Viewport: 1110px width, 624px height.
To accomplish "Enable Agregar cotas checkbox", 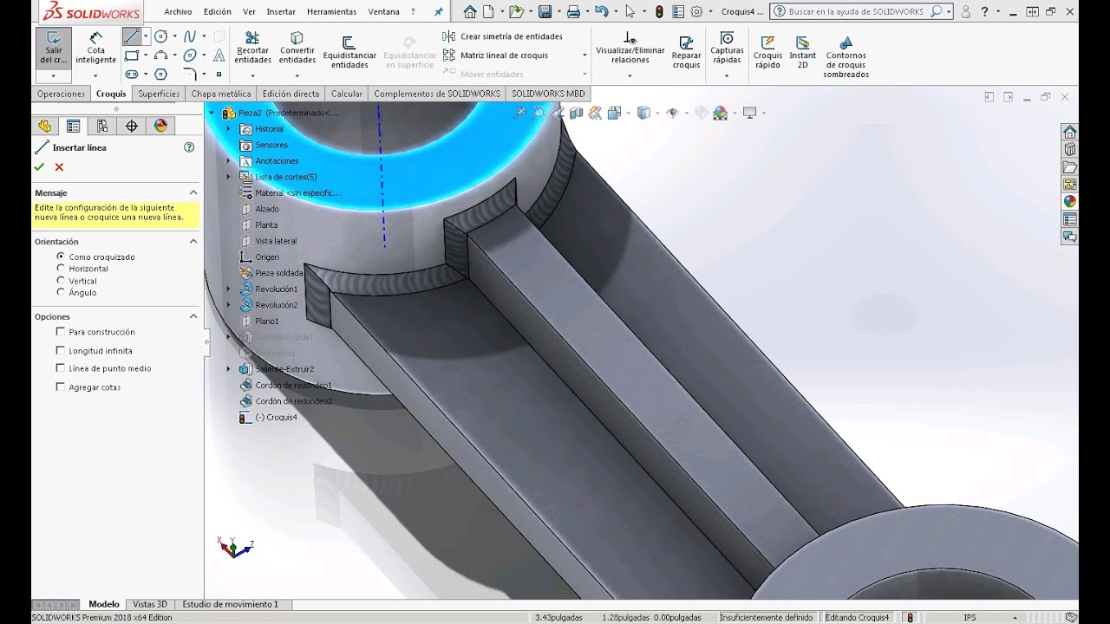I will coord(61,387).
